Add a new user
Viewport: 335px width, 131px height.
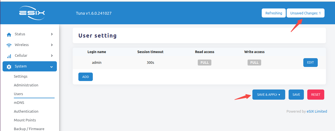click(x=85, y=77)
